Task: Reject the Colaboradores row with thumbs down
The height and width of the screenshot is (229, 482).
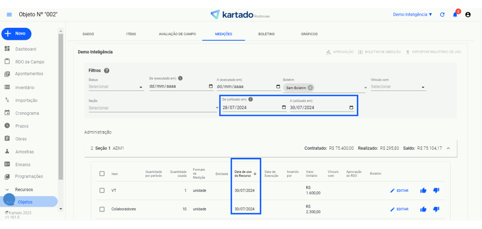Action: pos(436,209)
